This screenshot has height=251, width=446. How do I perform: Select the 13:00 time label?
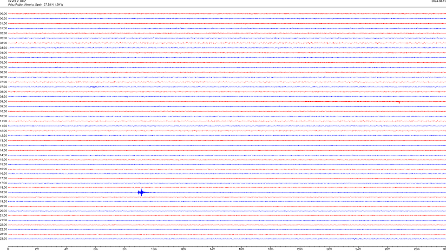(3, 140)
